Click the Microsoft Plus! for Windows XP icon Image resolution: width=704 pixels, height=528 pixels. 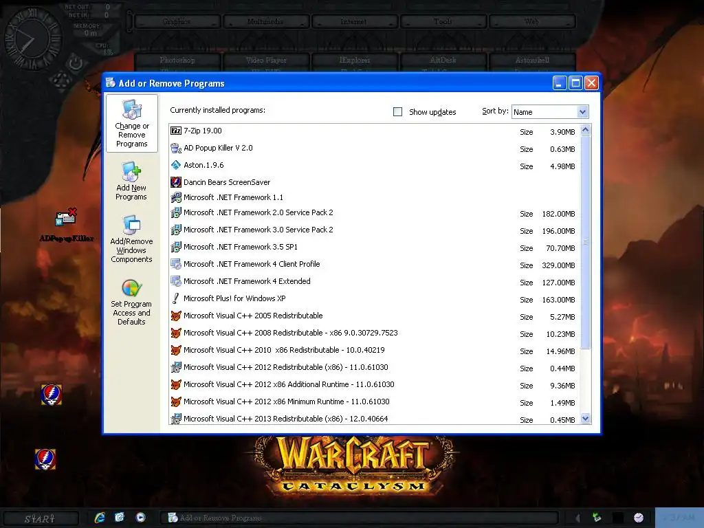[176, 298]
